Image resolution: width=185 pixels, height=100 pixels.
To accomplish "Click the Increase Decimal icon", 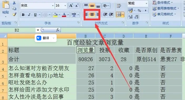I will pyautogui.click(x=130, y=17).
